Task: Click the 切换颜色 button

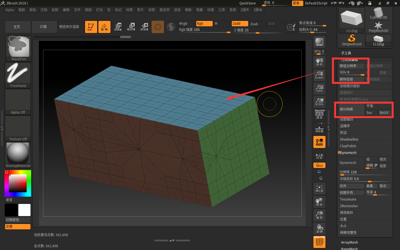Action: click(x=18, y=220)
